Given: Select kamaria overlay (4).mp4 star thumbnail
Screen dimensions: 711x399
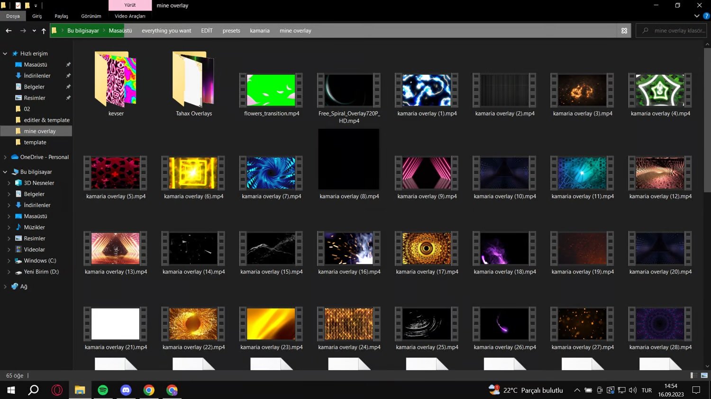Looking at the screenshot, I should click(x=660, y=90).
